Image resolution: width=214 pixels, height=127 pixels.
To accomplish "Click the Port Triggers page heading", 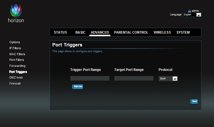I will [67, 45].
